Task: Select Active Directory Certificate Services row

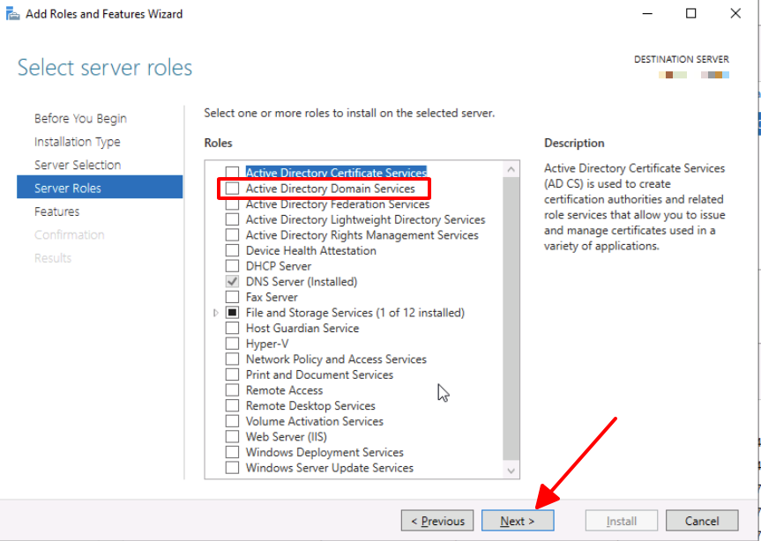Action: (336, 173)
